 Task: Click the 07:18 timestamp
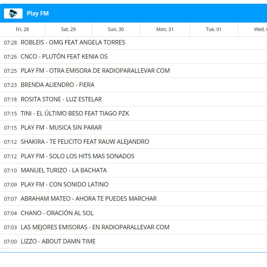point(10,99)
